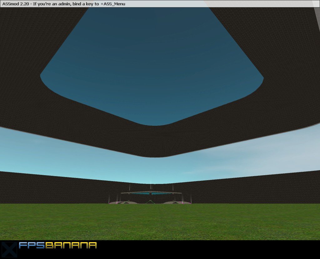Screen dimensions: 320x259
Task: Click the blue FPS part of the logo
Action: 32,245
